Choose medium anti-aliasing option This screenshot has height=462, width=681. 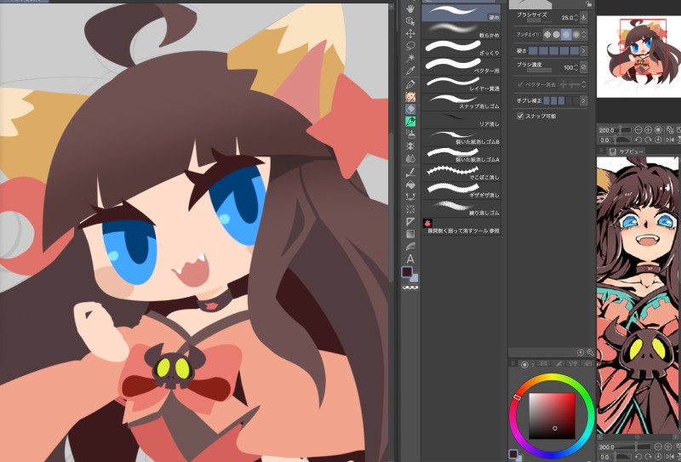pyautogui.click(x=566, y=34)
